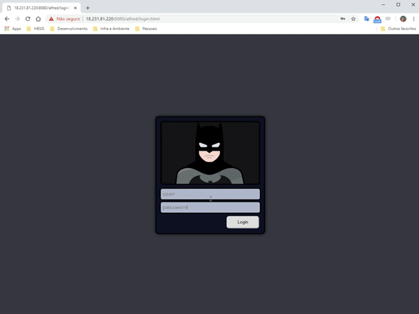Go back with the browser back arrow
The width and height of the screenshot is (419, 314).
pyautogui.click(x=7, y=19)
